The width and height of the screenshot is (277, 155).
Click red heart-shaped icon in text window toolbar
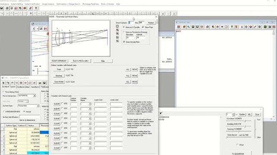tap(251, 27)
